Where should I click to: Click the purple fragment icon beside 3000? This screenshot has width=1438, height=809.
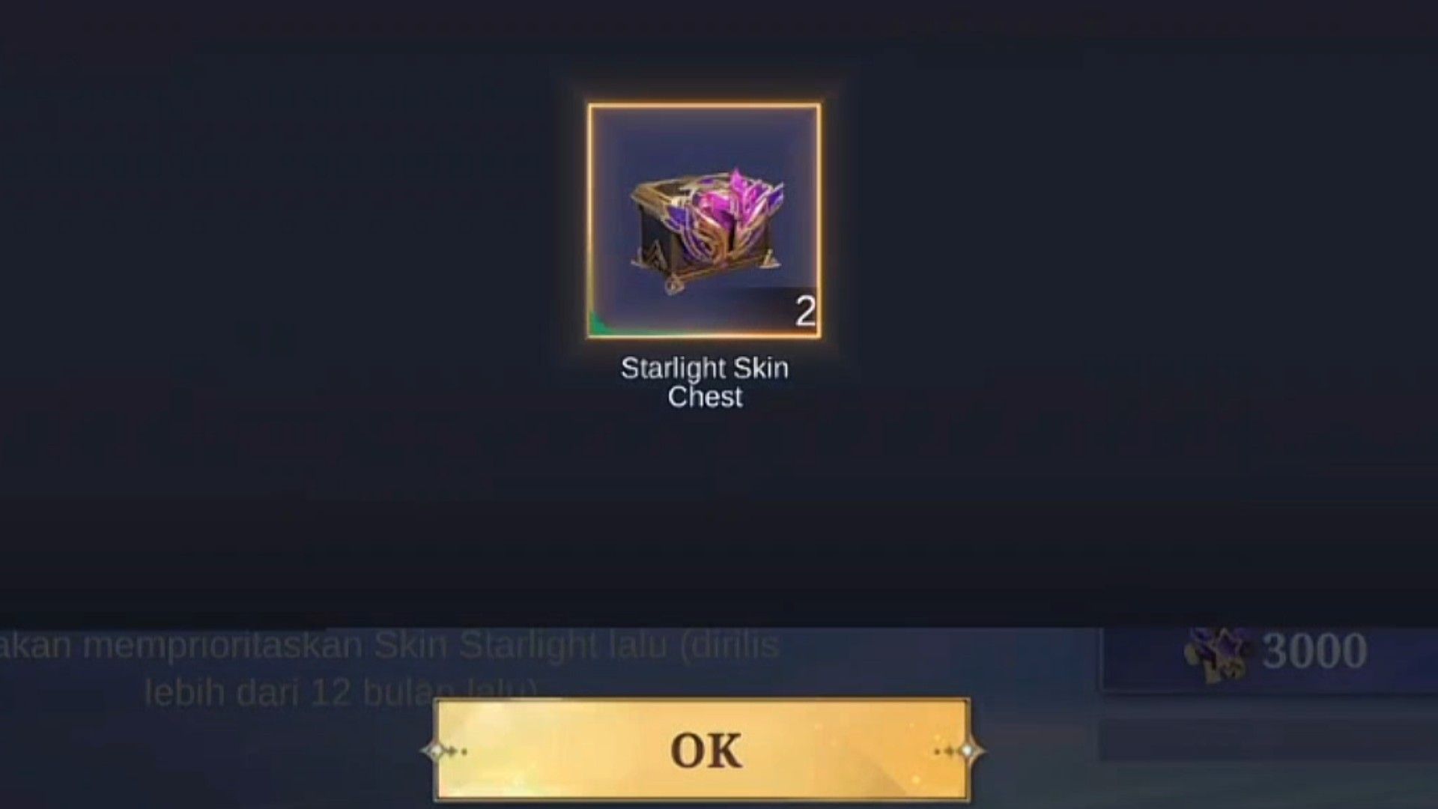tap(1217, 654)
